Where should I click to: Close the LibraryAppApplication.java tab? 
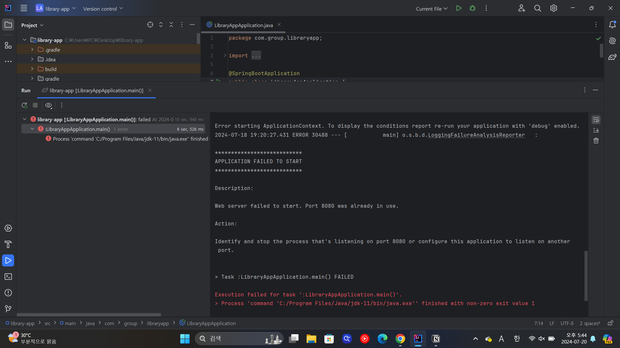[279, 25]
